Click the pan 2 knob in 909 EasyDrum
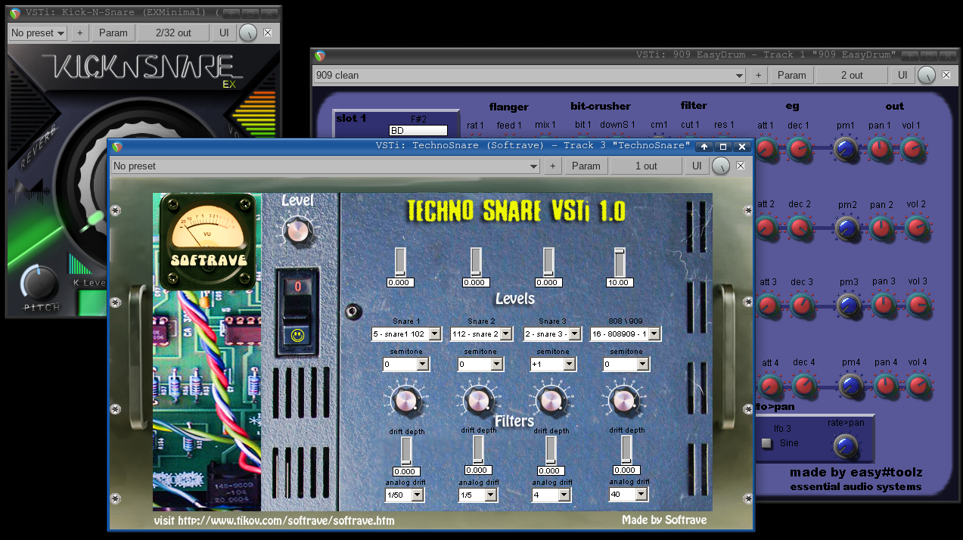This screenshot has width=963, height=540. coord(881,227)
